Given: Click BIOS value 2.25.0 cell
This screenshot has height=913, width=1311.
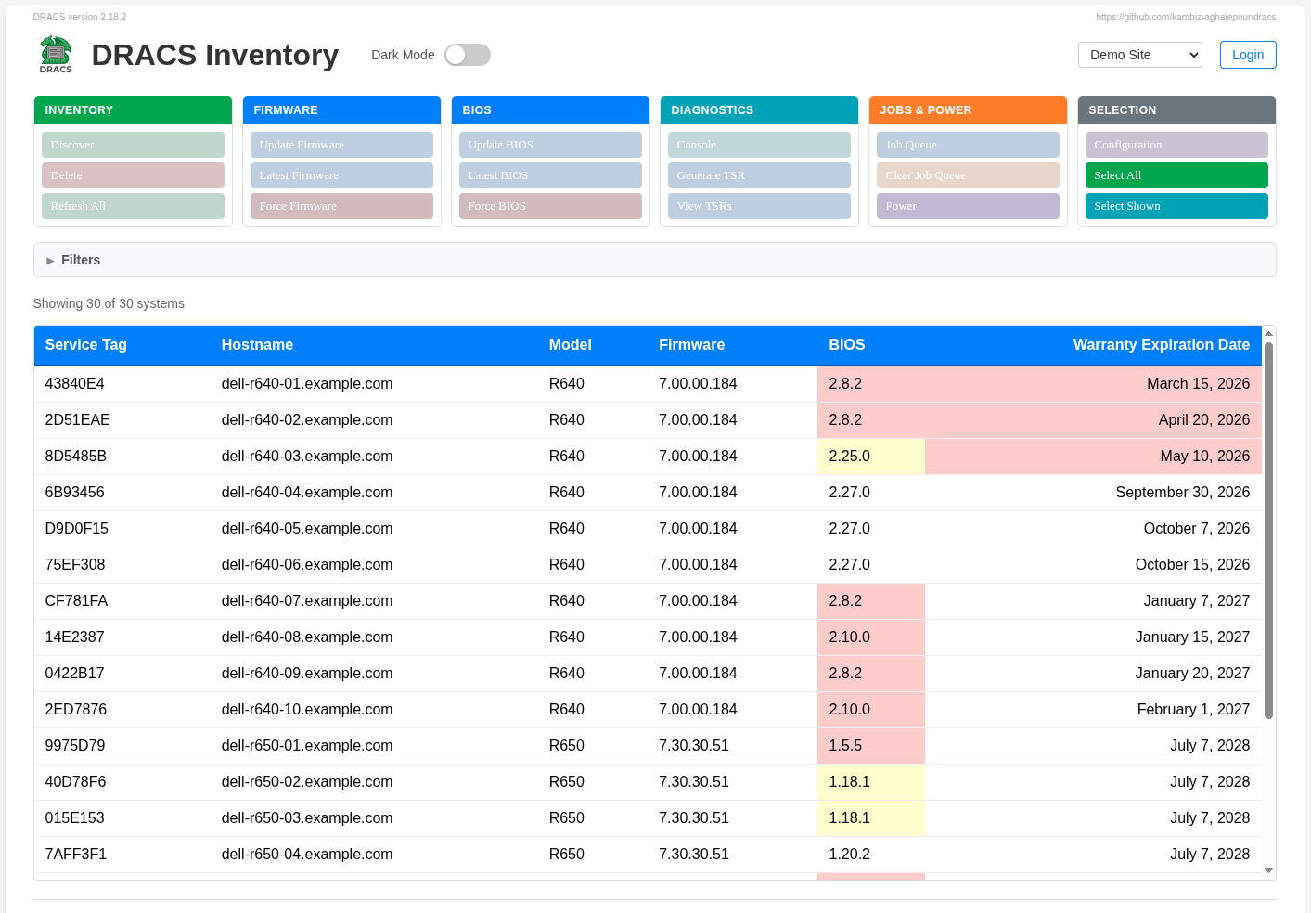Looking at the screenshot, I should pyautogui.click(x=871, y=456).
